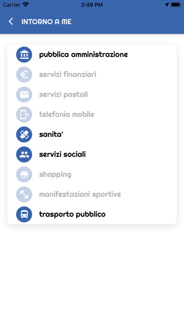The image size is (184, 327).
Task: Tap the manifestazioni sportive text label
Action: click(80, 195)
